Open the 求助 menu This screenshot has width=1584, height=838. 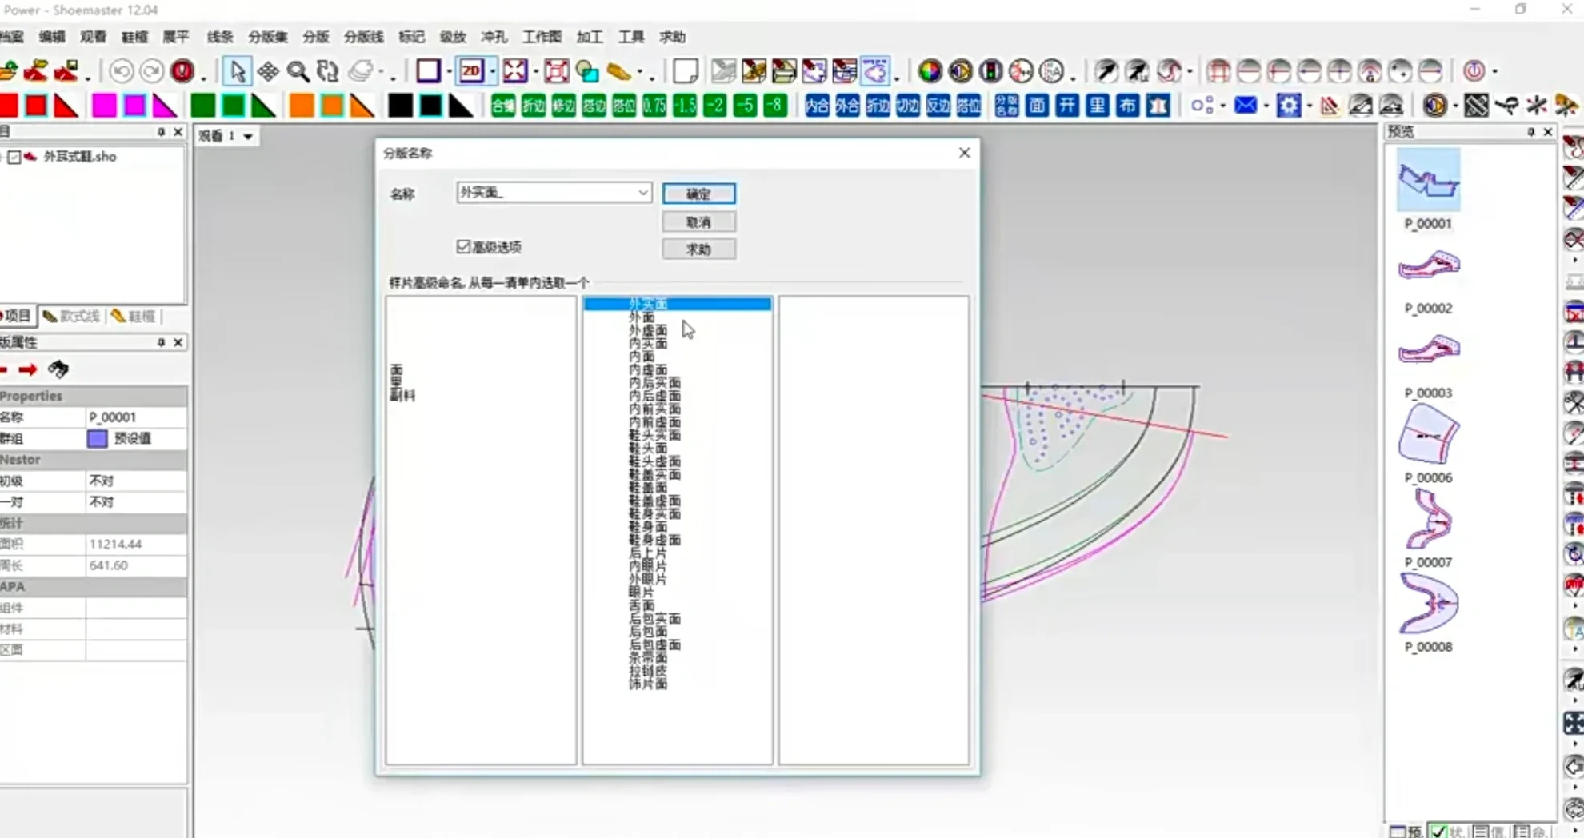[x=672, y=37]
